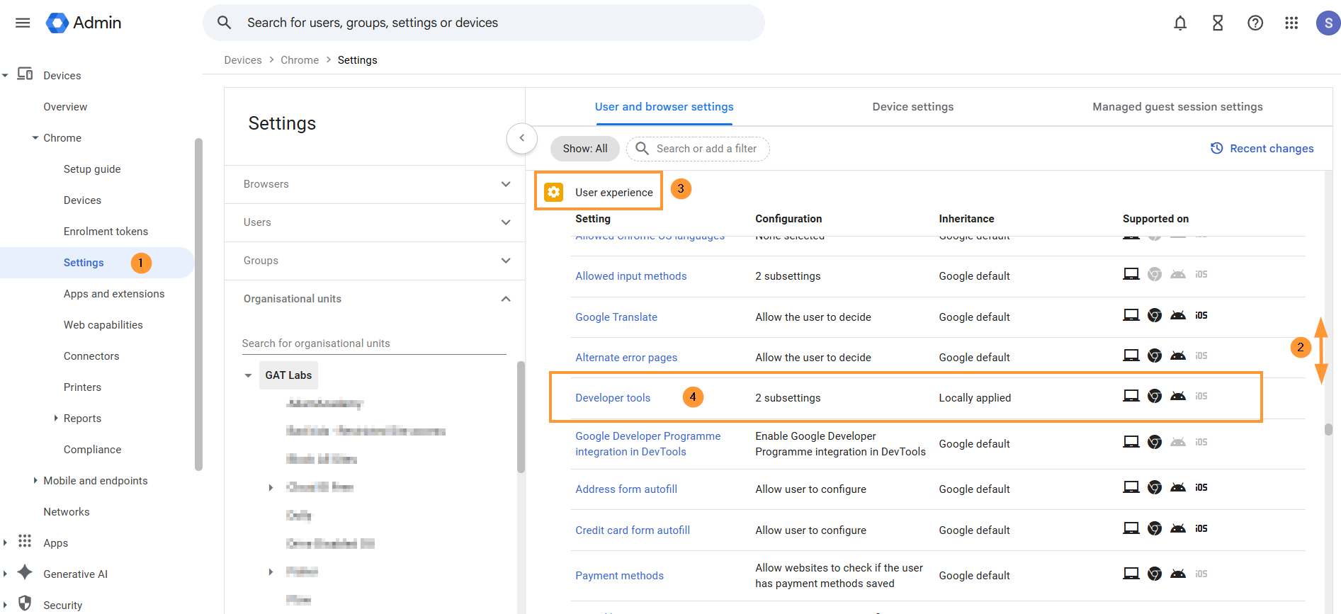Open Allowed input methods setting
Screen dimensions: 1341x614
pyautogui.click(x=631, y=276)
